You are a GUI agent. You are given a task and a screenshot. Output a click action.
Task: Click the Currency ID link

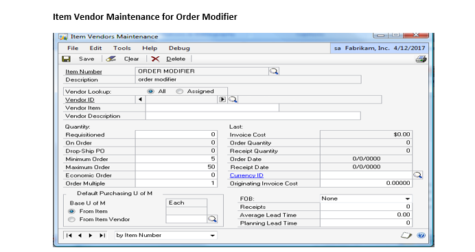click(246, 175)
